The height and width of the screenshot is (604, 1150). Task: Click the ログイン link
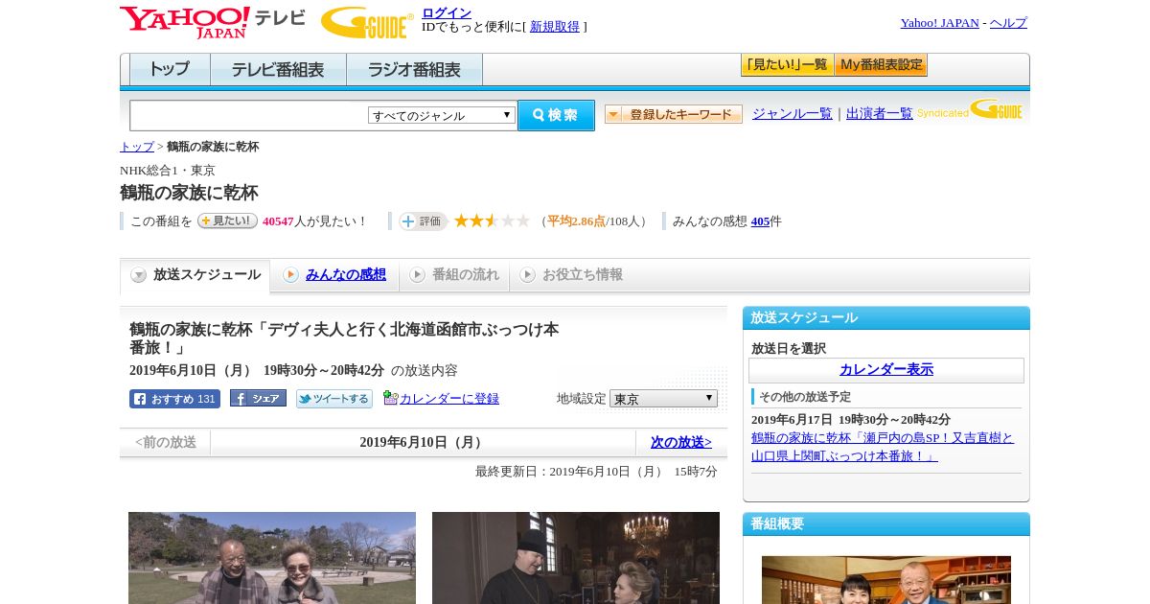447,12
